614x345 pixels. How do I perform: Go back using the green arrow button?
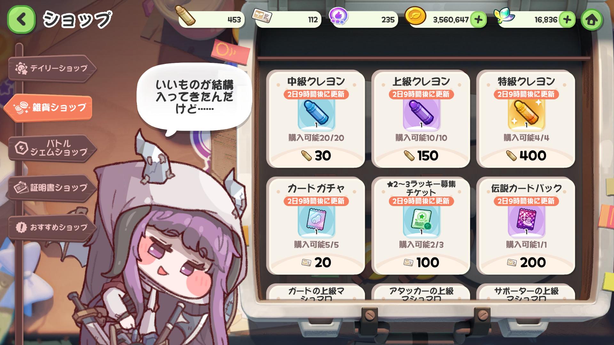pos(21,19)
